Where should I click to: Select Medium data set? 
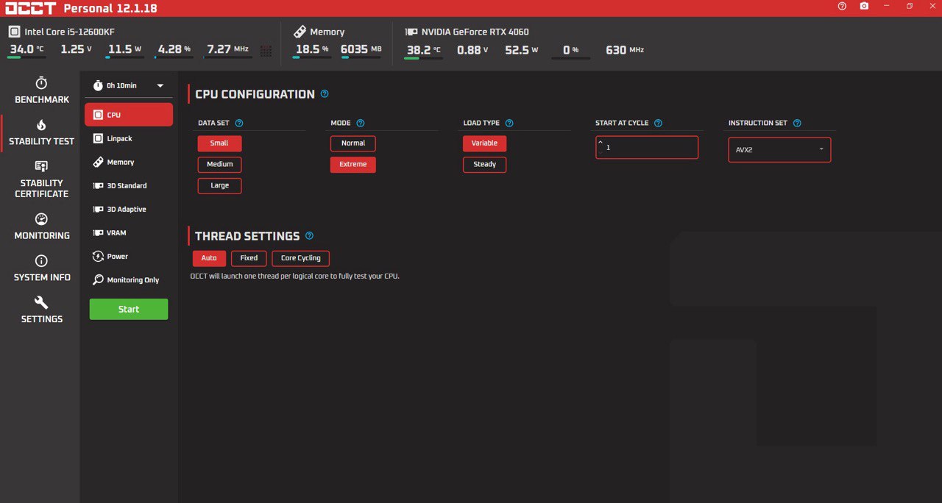[x=219, y=164]
